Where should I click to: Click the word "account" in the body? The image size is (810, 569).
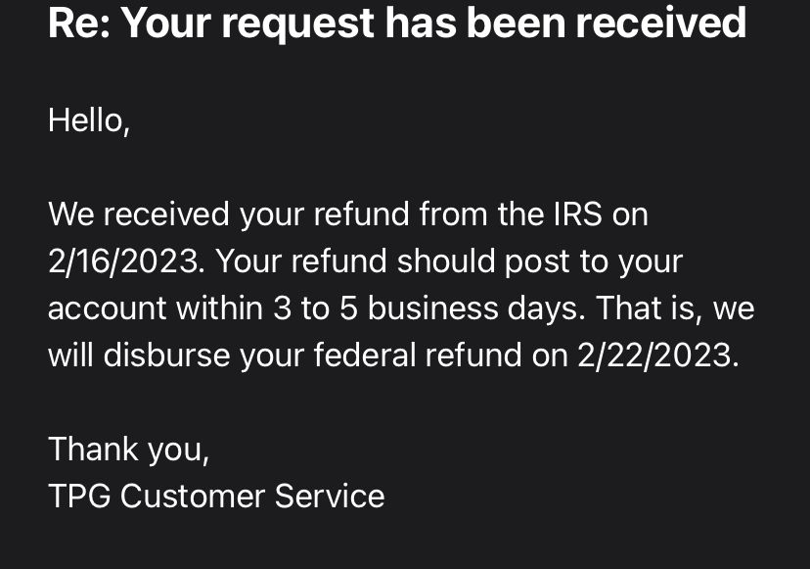click(107, 308)
